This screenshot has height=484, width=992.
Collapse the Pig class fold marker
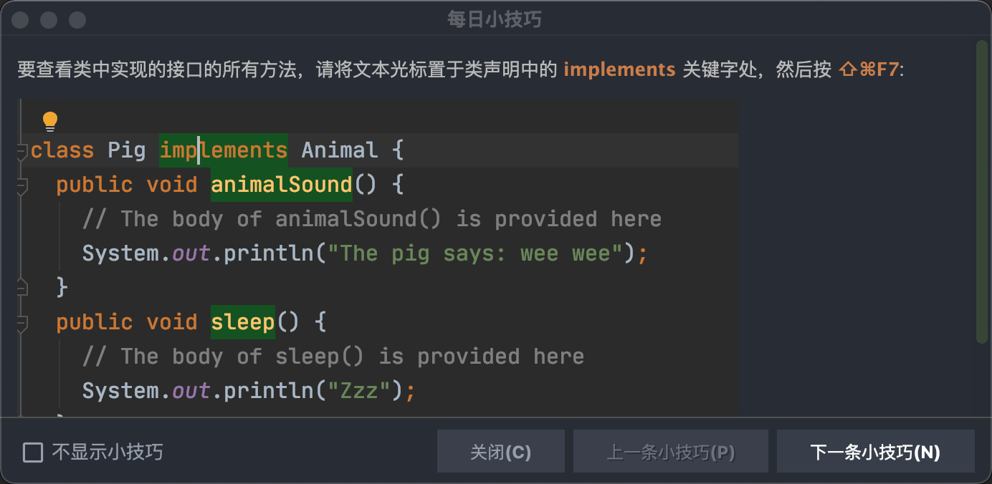(22, 151)
